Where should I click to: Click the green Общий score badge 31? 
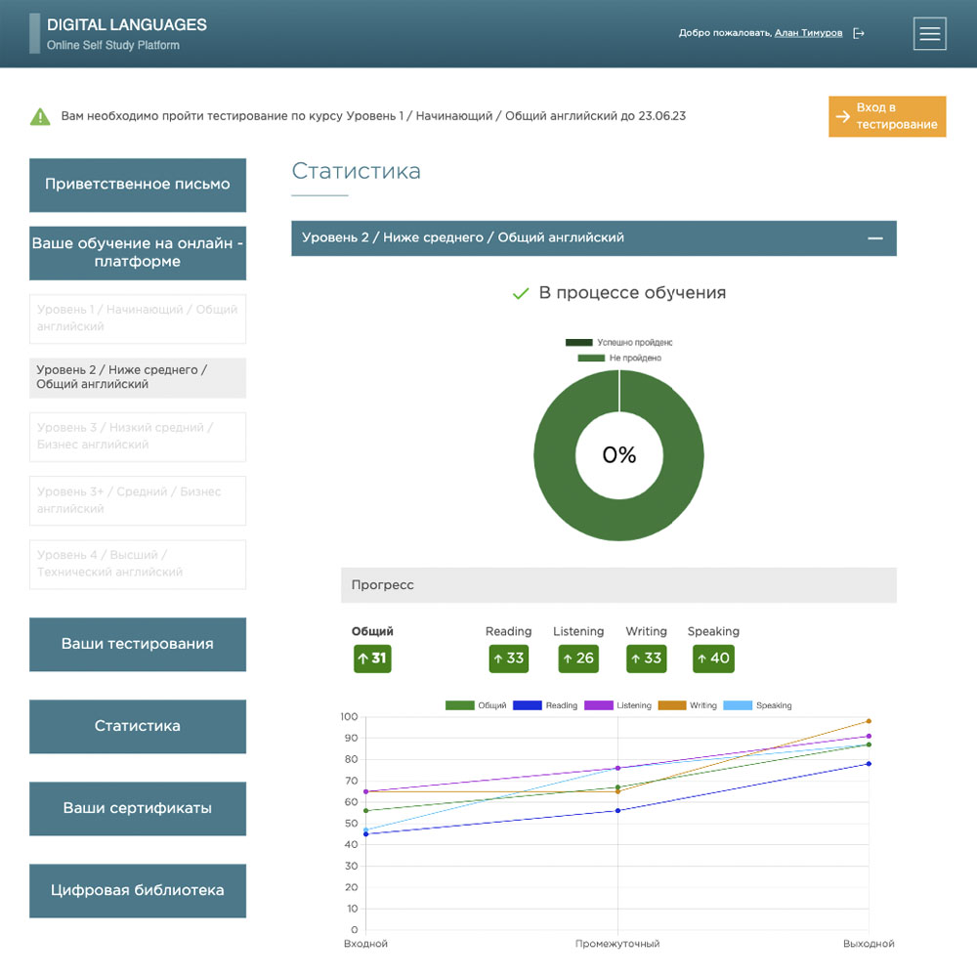point(372,658)
